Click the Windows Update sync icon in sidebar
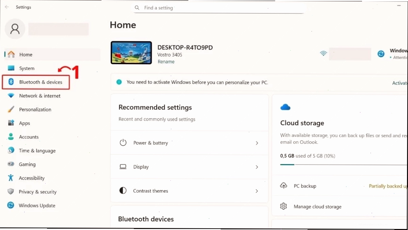408x230 pixels. click(11, 205)
